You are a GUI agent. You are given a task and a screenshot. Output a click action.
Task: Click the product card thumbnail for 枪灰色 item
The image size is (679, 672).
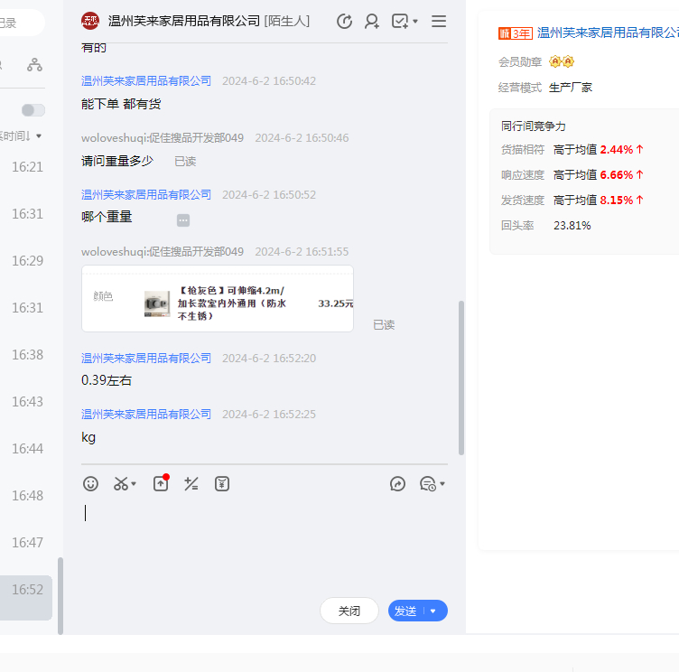point(157,303)
